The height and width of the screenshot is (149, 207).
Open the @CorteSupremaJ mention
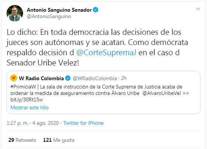pos(106,53)
